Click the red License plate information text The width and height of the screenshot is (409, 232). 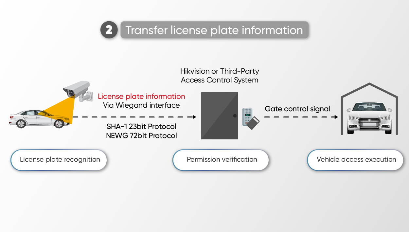(x=141, y=97)
